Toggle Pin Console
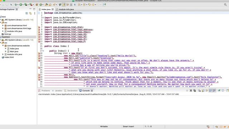229x129 pixels. click(x=219, y=91)
